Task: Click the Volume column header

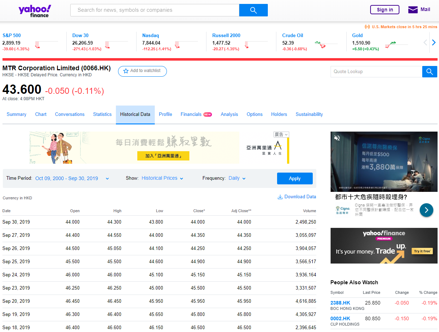Action: pos(310,211)
